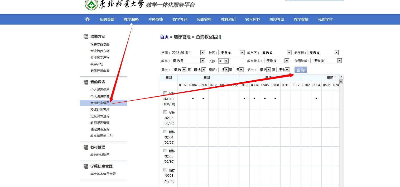The width and height of the screenshot is (400, 187).
Task: Tick the 城栋楼505 classroom checkbox
Action: coord(165,151)
